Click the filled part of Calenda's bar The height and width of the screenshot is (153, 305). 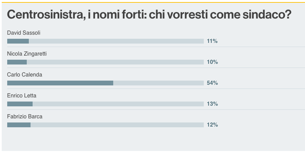coord(60,83)
